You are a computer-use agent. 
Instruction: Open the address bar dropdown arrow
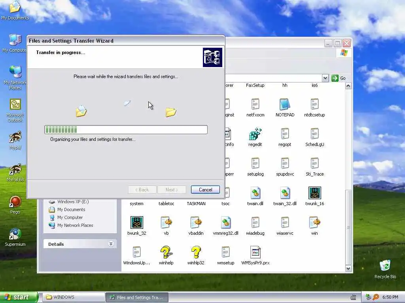[x=325, y=78]
